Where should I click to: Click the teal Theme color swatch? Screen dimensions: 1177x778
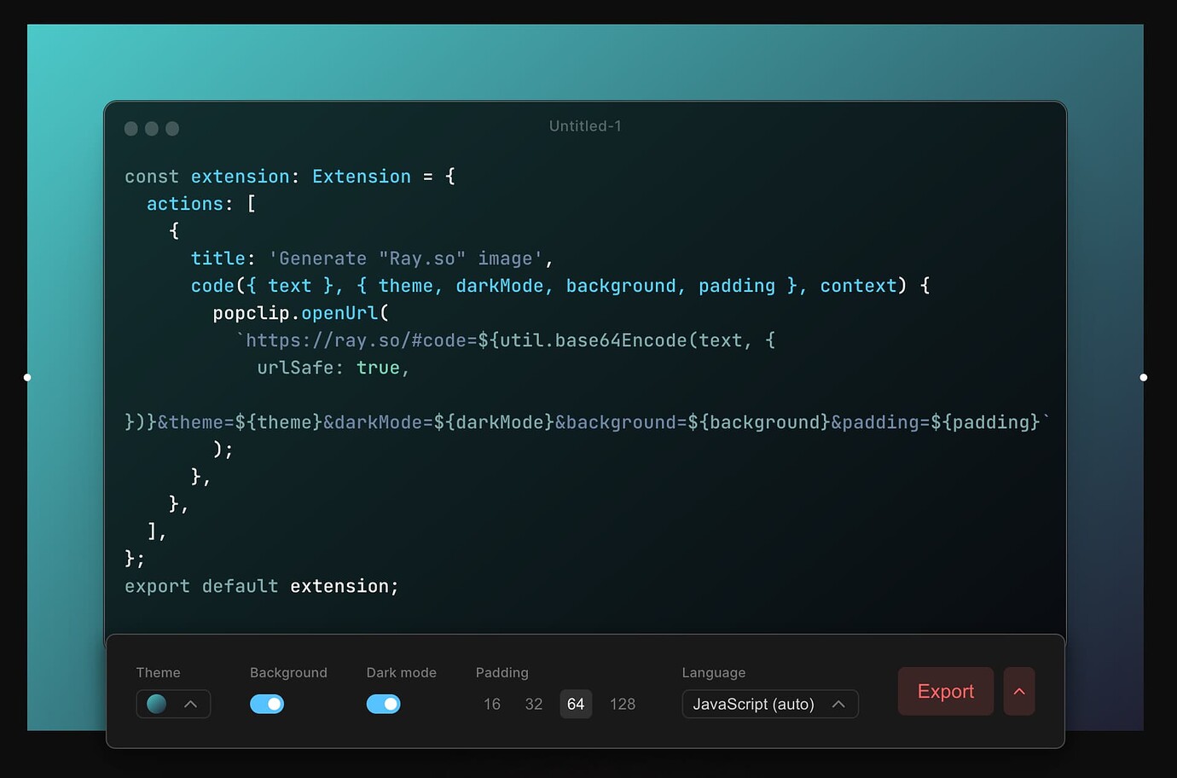click(x=157, y=704)
